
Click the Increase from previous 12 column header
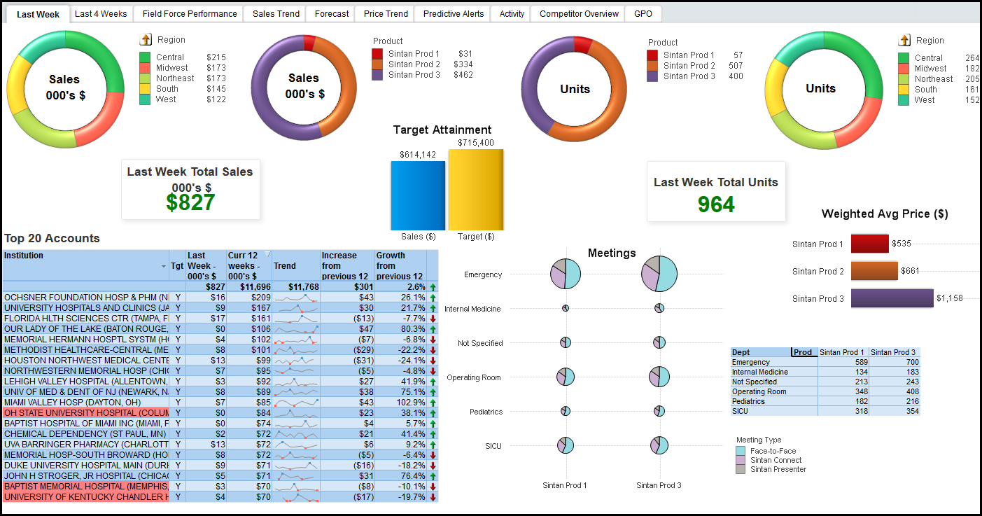pos(347,266)
